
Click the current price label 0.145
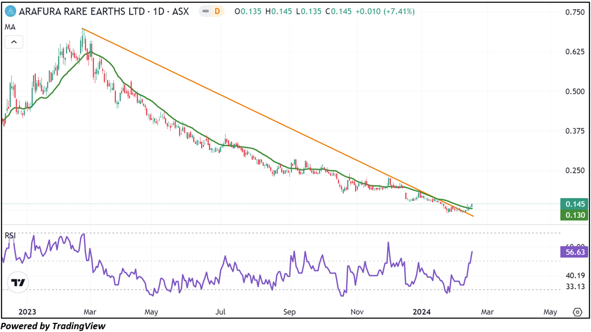[574, 204]
